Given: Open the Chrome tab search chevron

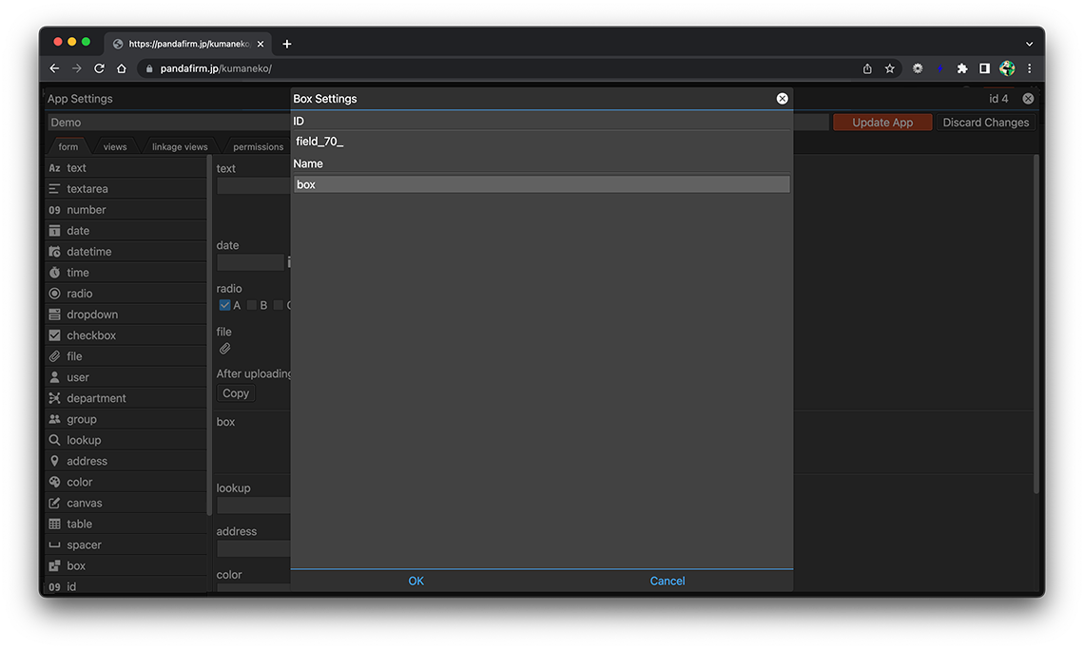Looking at the screenshot, I should pyautogui.click(x=1029, y=44).
